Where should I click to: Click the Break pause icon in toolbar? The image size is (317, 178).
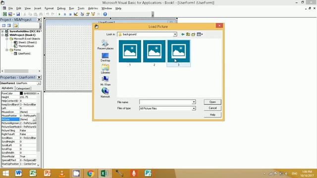point(65,14)
